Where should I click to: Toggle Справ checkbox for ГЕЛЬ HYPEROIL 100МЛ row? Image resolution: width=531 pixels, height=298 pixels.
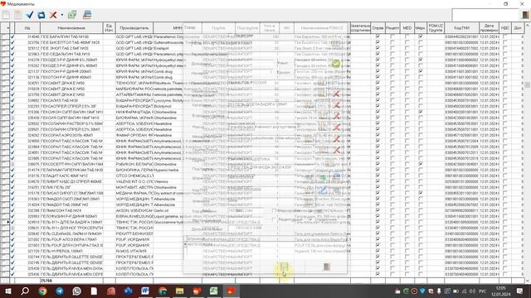pos(378,251)
